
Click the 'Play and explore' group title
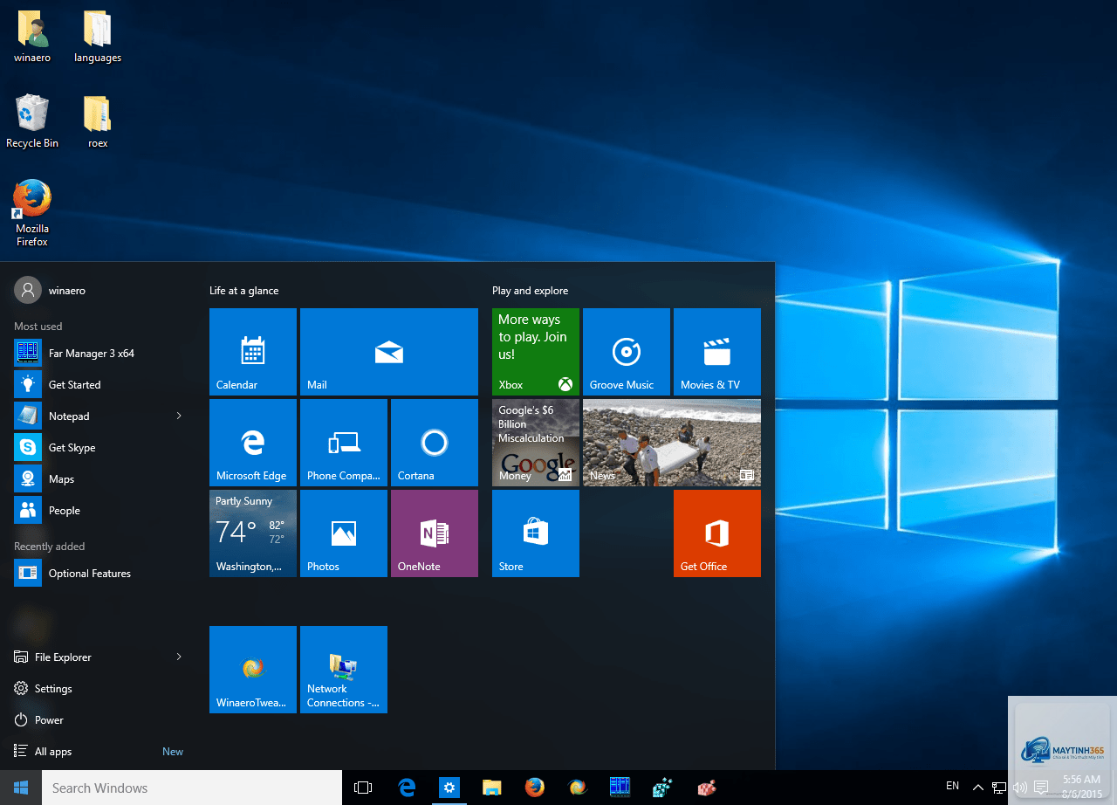point(530,291)
